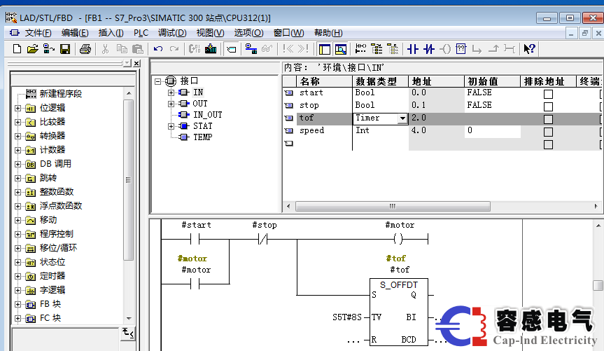Open the 调试(D) menu
This screenshot has height=351, width=604.
[x=172, y=33]
